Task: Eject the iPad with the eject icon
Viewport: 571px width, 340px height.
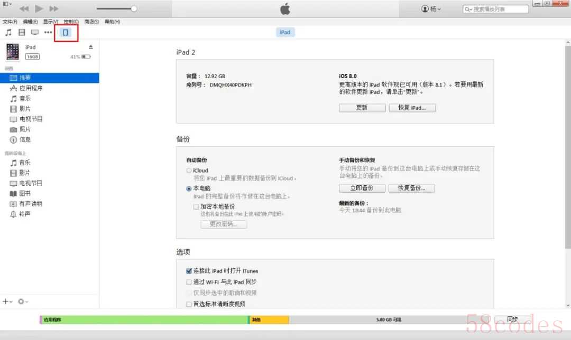Action: (91, 47)
